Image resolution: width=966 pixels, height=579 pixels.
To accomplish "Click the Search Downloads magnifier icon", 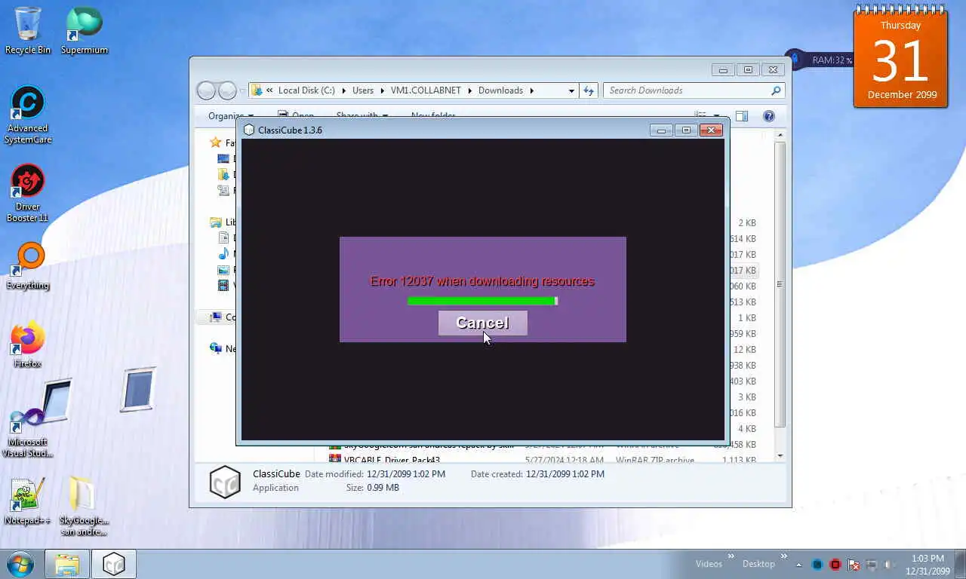I will (x=776, y=90).
